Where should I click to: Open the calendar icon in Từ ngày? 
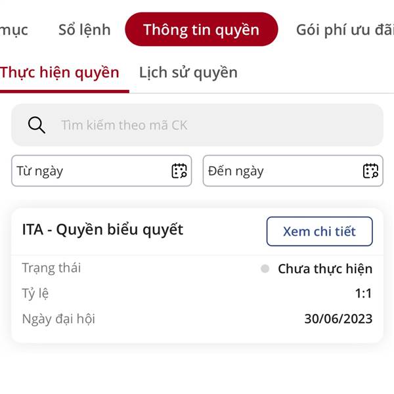point(179,171)
